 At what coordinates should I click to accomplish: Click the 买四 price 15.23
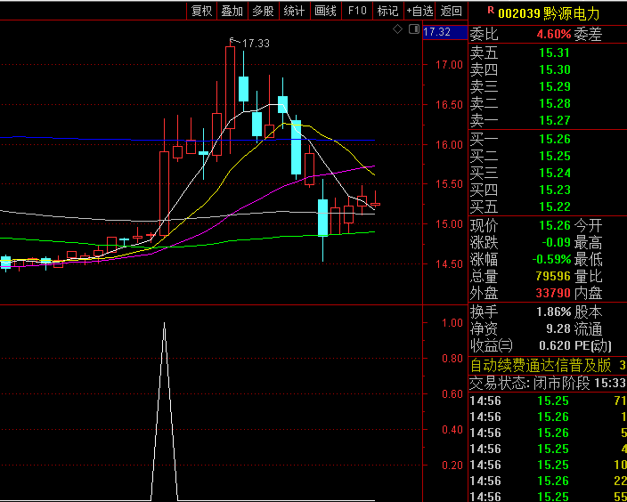(x=554, y=190)
